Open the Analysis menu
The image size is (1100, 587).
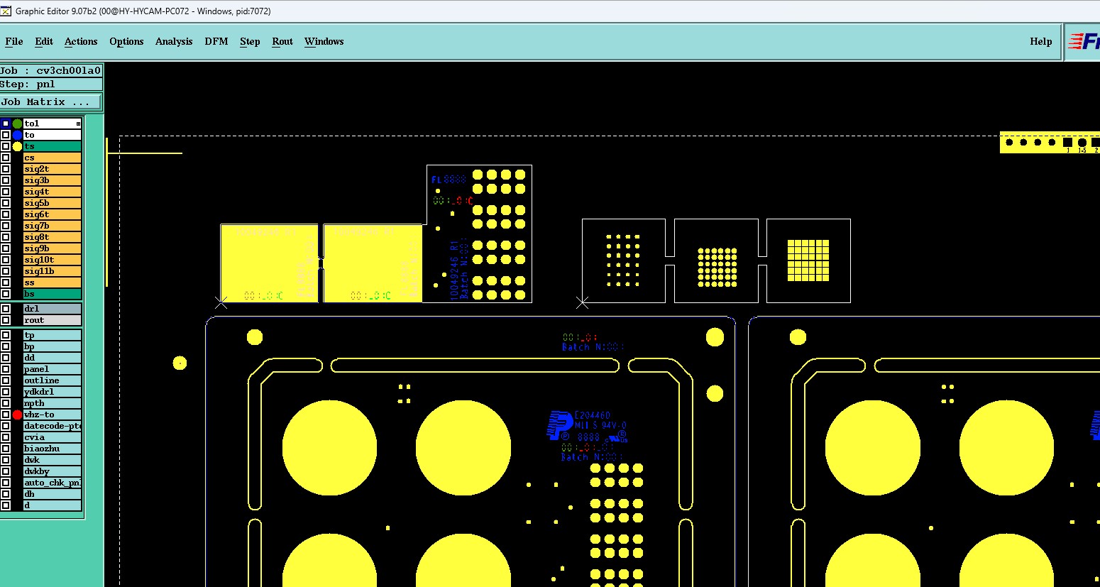tap(174, 41)
